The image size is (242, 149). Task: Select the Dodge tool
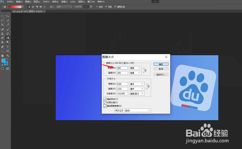8,42
